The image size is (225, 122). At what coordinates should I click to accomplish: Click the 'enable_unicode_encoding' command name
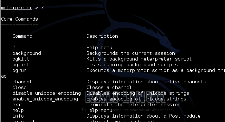point(45,99)
